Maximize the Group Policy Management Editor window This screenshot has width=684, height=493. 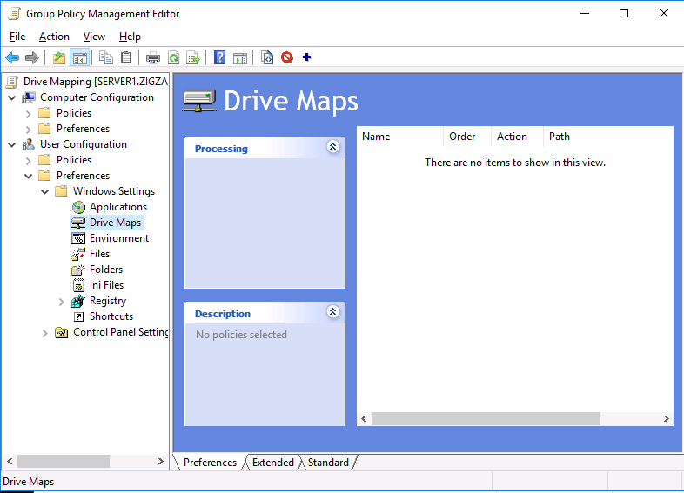pyautogui.click(x=624, y=14)
